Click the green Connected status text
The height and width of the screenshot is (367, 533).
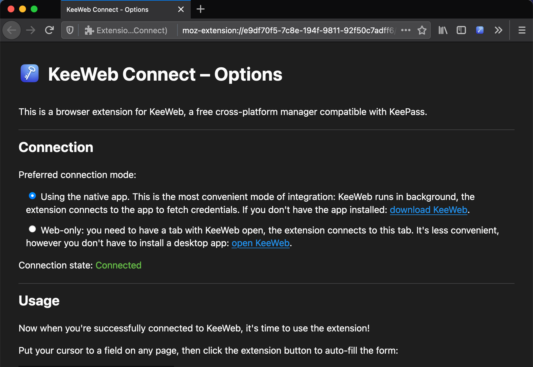(x=119, y=265)
